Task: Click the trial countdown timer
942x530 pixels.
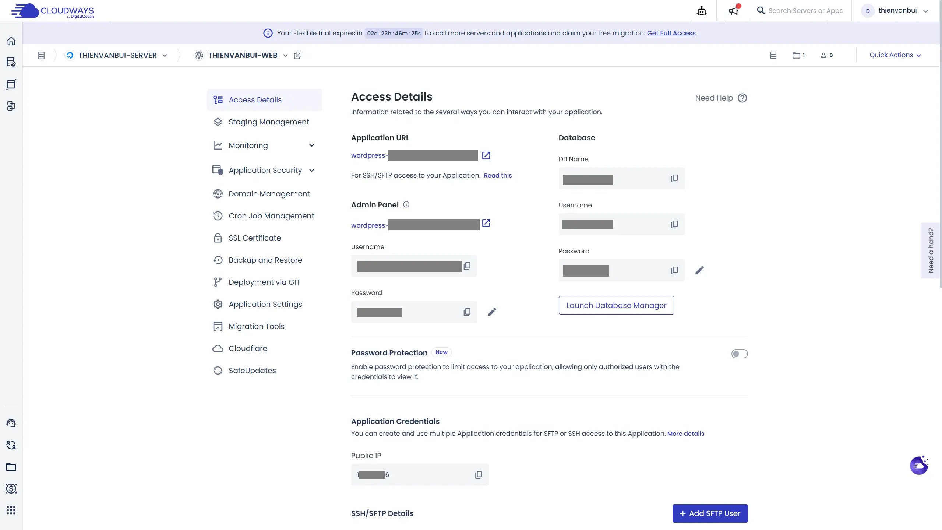Action: pos(394,33)
